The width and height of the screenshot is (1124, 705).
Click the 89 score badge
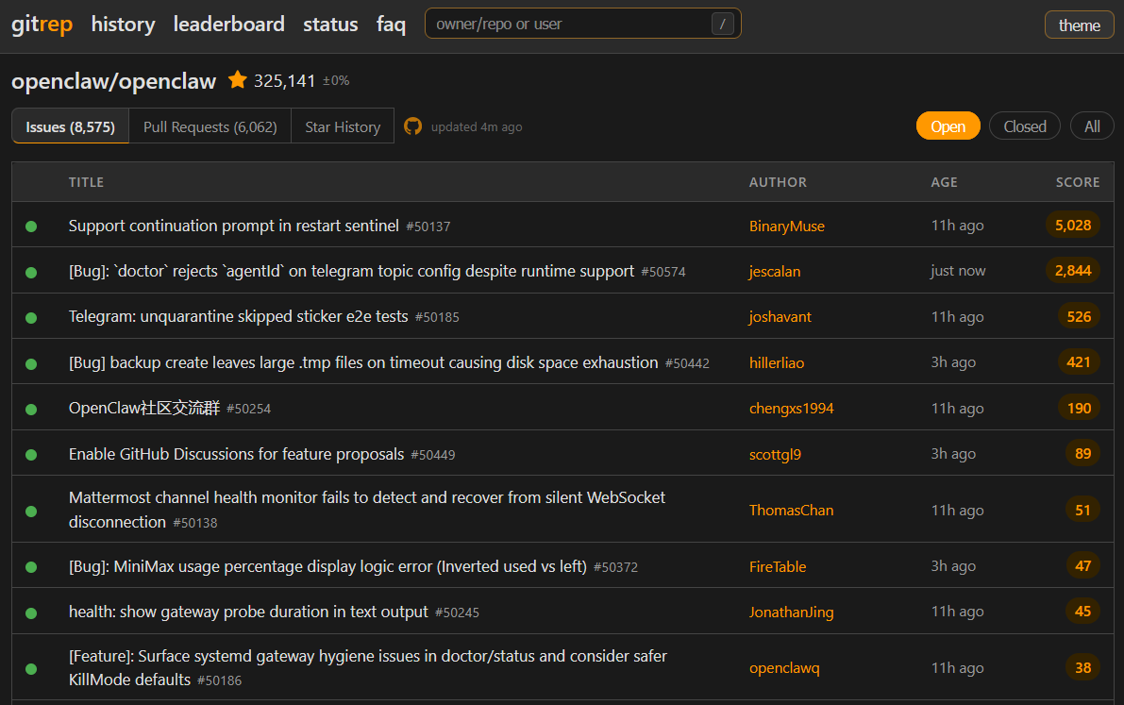(x=1082, y=453)
